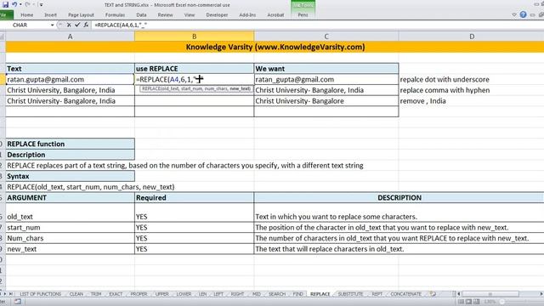Image resolution: width=544 pixels, height=306 pixels.
Task: Go to LIST OF FUNCTIONS sheet tab
Action: [40, 294]
